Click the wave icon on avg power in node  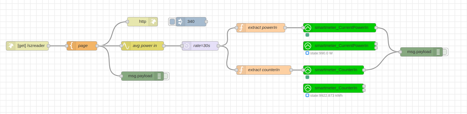[126, 46]
